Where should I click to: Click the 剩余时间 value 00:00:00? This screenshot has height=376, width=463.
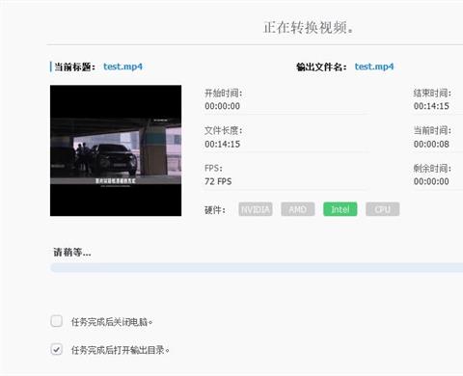click(x=431, y=181)
